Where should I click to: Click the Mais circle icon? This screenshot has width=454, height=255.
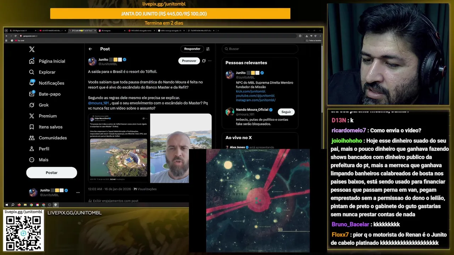[x=32, y=160]
